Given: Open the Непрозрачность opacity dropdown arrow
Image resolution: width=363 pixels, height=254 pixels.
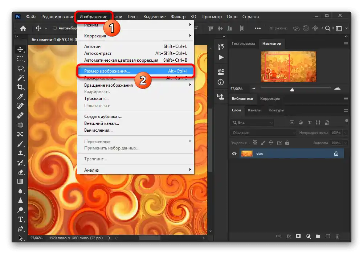Looking at the screenshot, I should [x=346, y=132].
